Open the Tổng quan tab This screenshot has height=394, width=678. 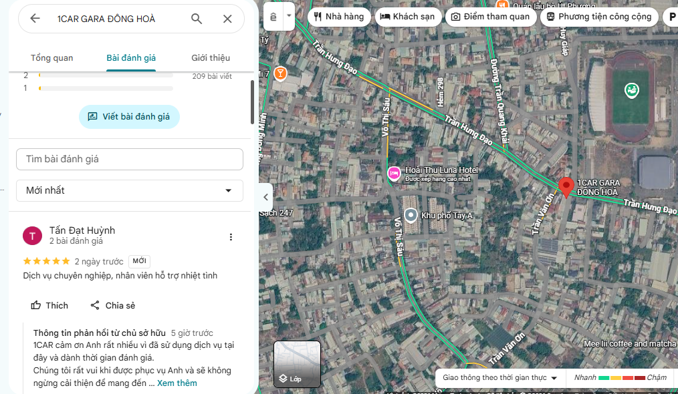(x=52, y=58)
